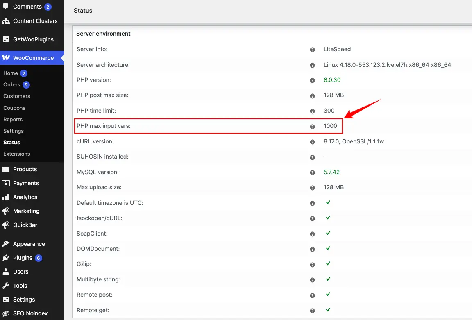Click the PHP version value 8.0.30
The width and height of the screenshot is (472, 320).
332,80
